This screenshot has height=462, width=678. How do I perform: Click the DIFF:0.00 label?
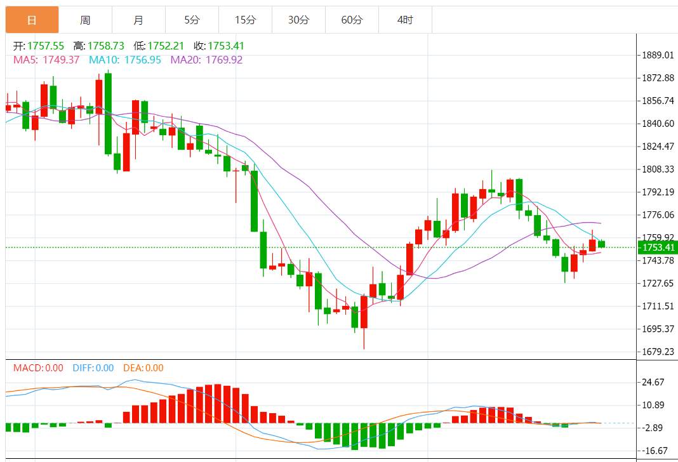click(x=93, y=368)
